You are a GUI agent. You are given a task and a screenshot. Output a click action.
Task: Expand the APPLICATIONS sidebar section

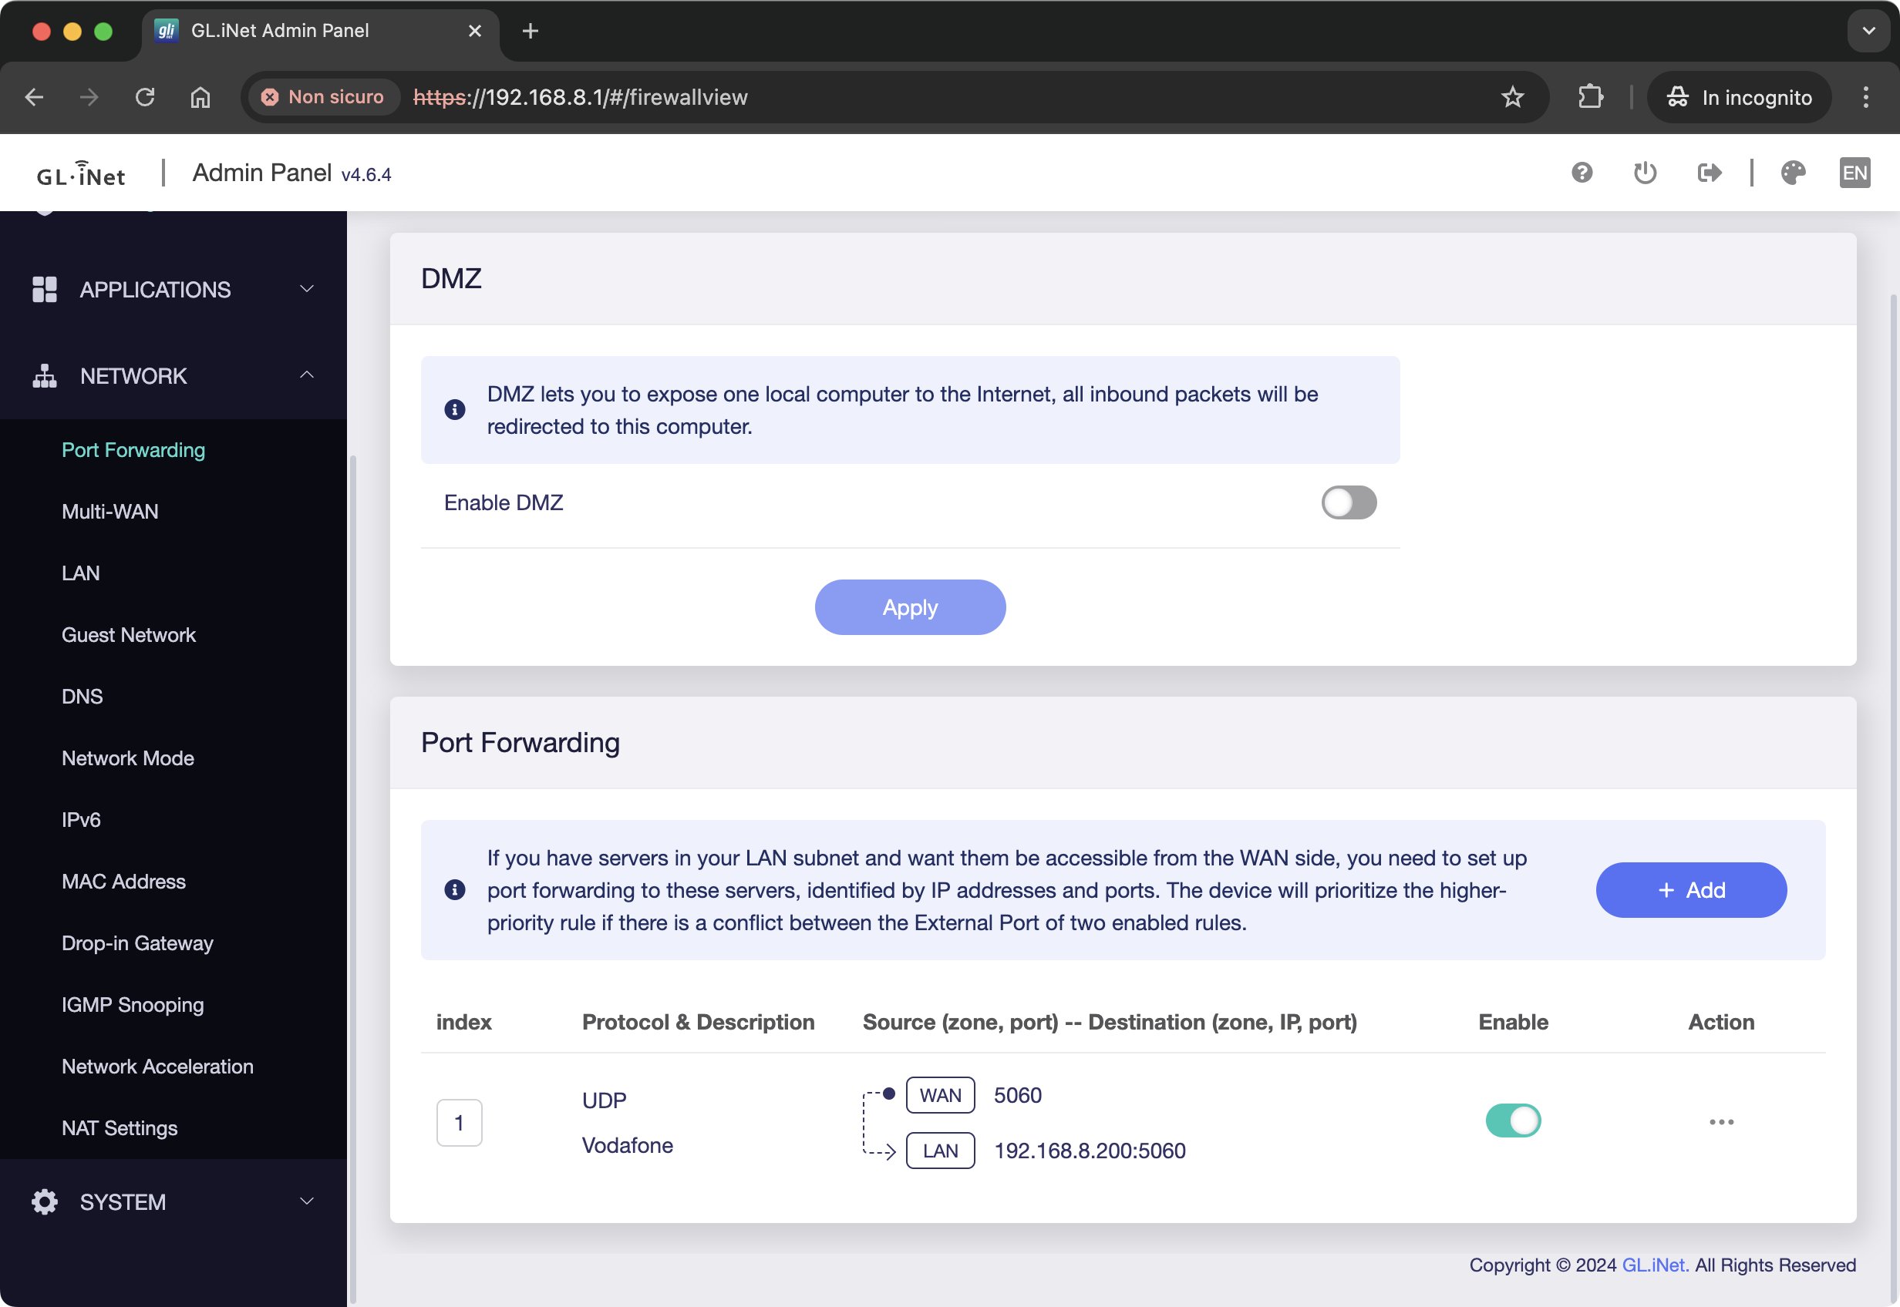click(x=173, y=290)
